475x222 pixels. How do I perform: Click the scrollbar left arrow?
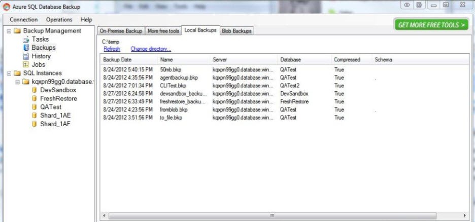pyautogui.click(x=104, y=215)
